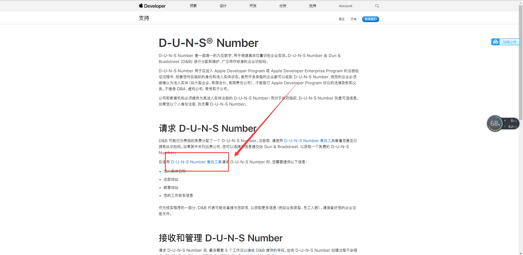Open the 支持 item in top navigation
523x255 pixels.
312,6
